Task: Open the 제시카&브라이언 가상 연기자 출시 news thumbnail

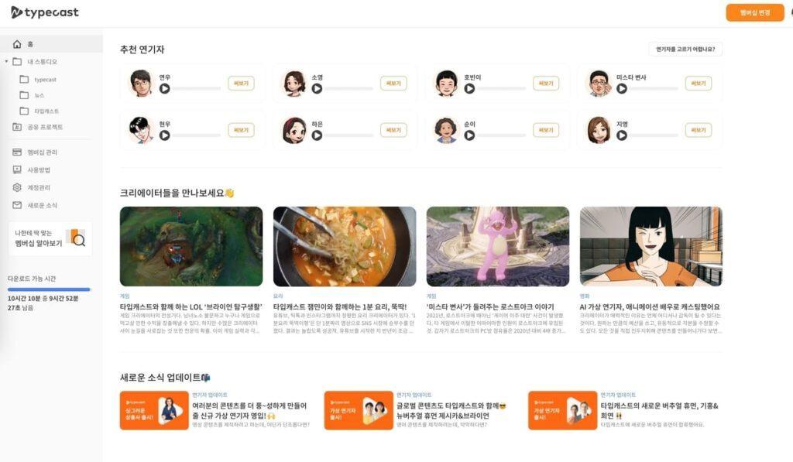Action: pyautogui.click(x=359, y=410)
